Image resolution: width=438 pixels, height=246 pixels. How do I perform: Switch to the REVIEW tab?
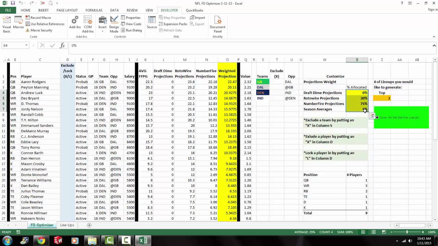tap(132, 10)
